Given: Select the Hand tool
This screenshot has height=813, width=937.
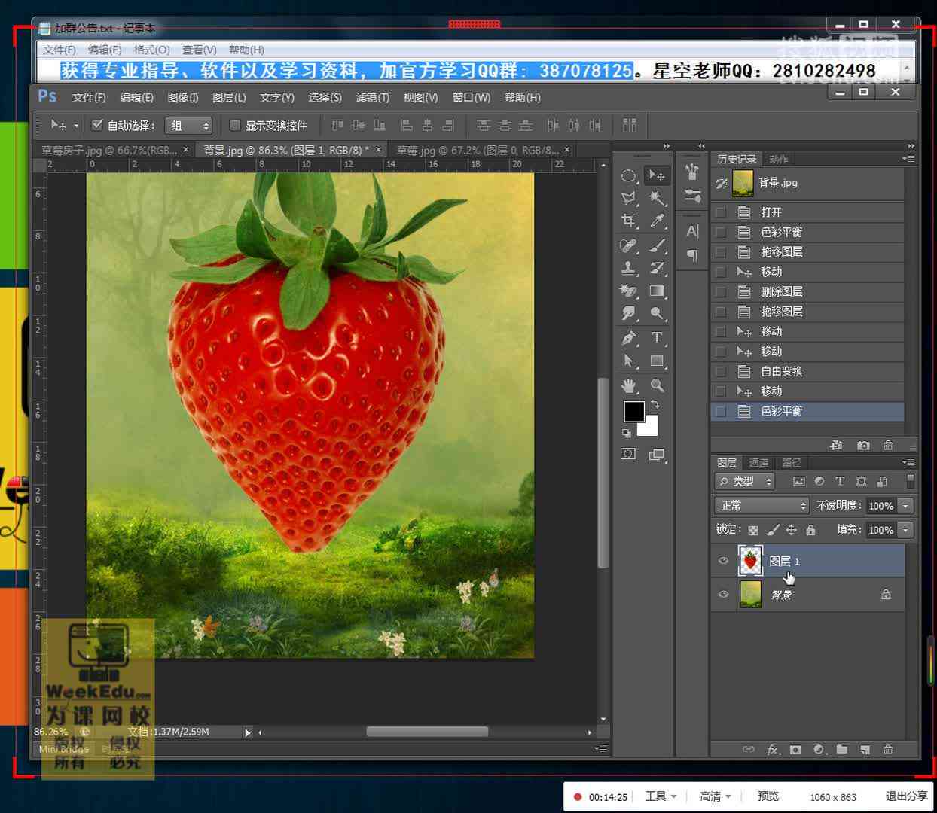Looking at the screenshot, I should coord(628,385).
